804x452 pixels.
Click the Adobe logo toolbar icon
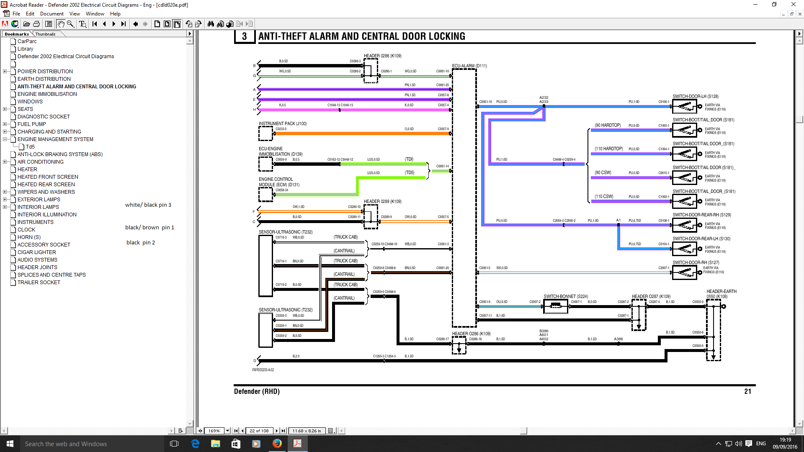(x=5, y=24)
